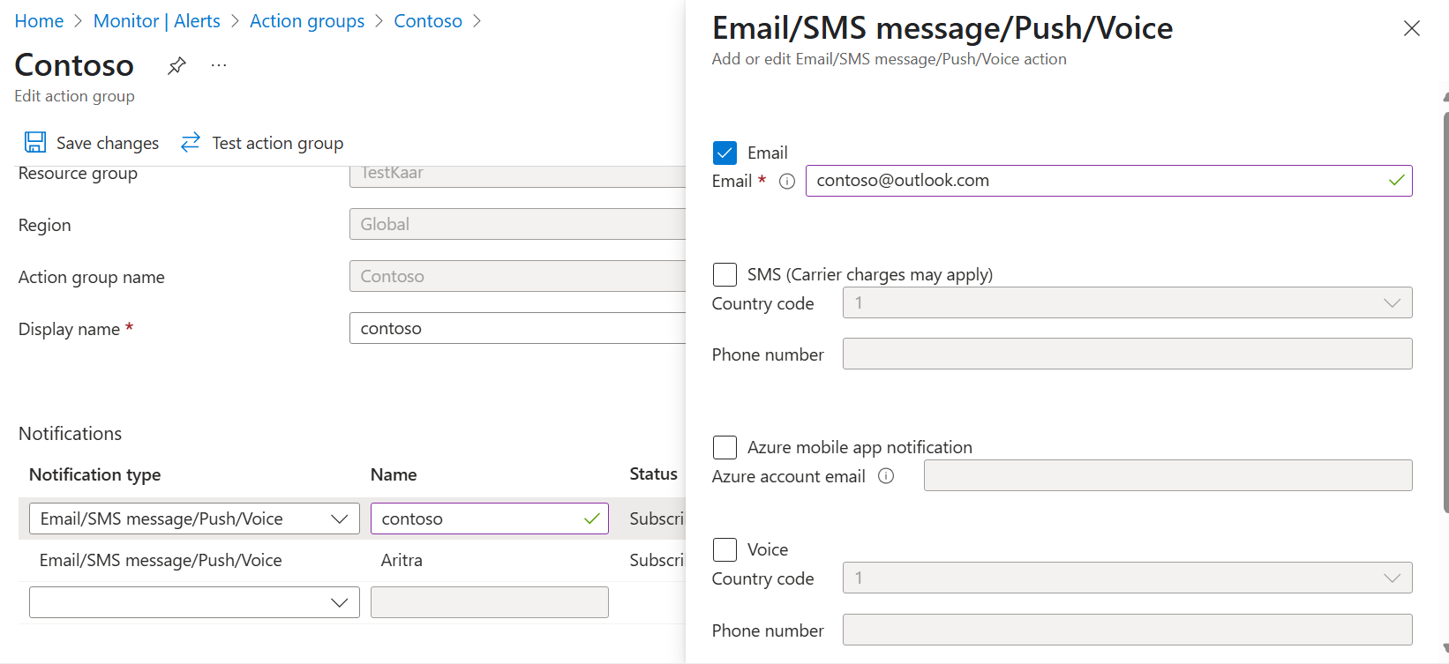
Task: Click the Display name input field
Action: click(517, 328)
